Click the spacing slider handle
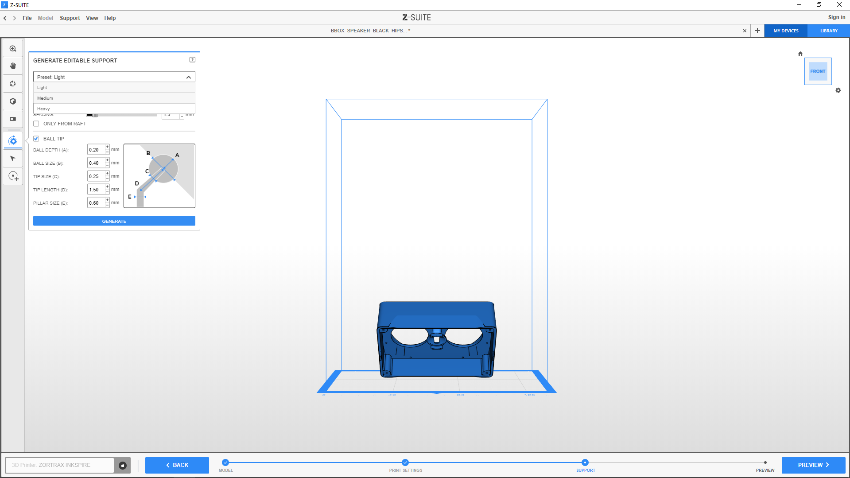Viewport: 850px width, 478px height. [95, 115]
